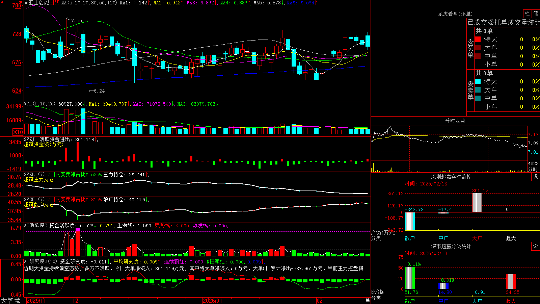Open 设 settings for 深圳超赢实时监控
The height and width of the screenshot is (304, 540).
(536, 177)
